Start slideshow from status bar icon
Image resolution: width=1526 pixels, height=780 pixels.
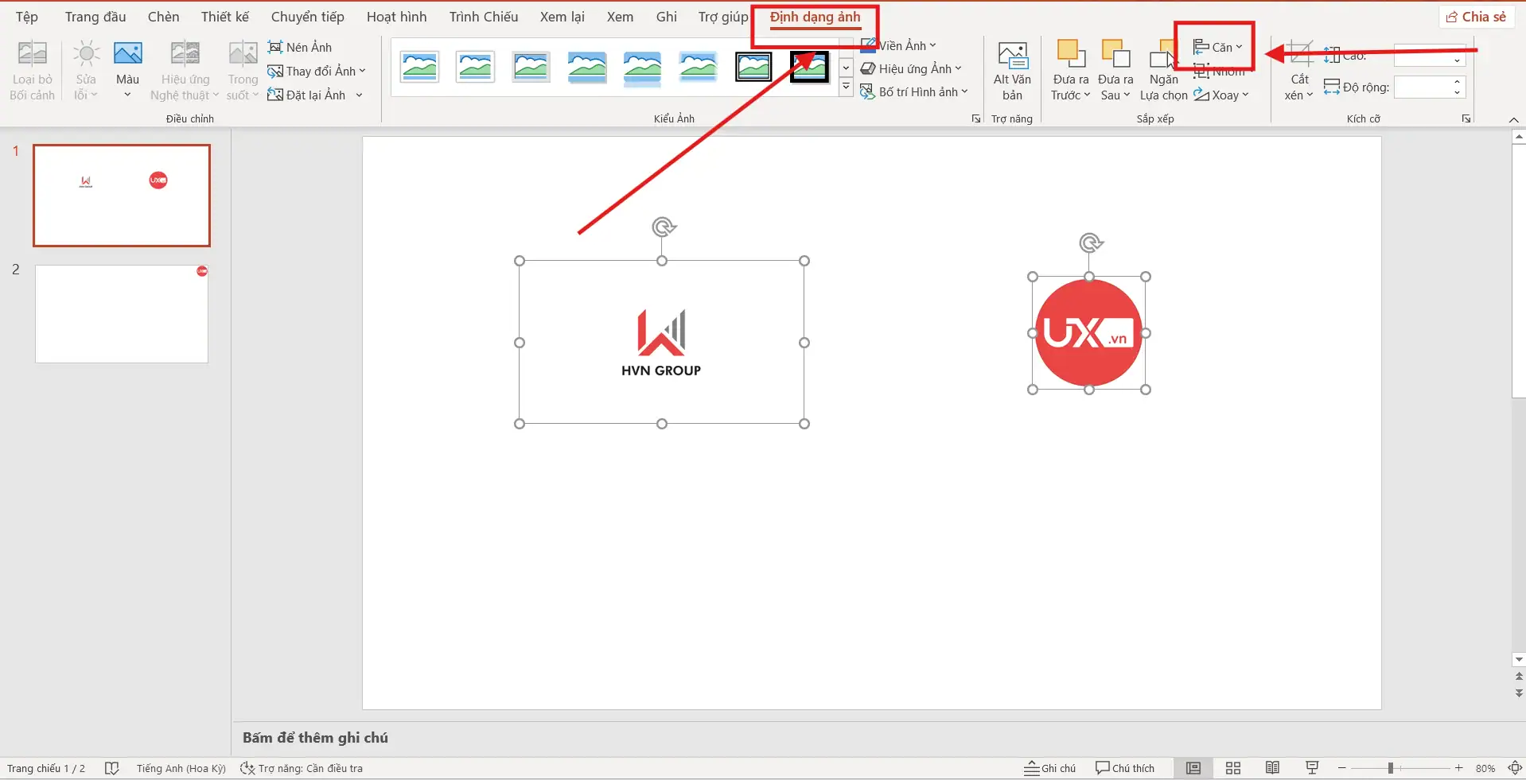pos(1312,768)
